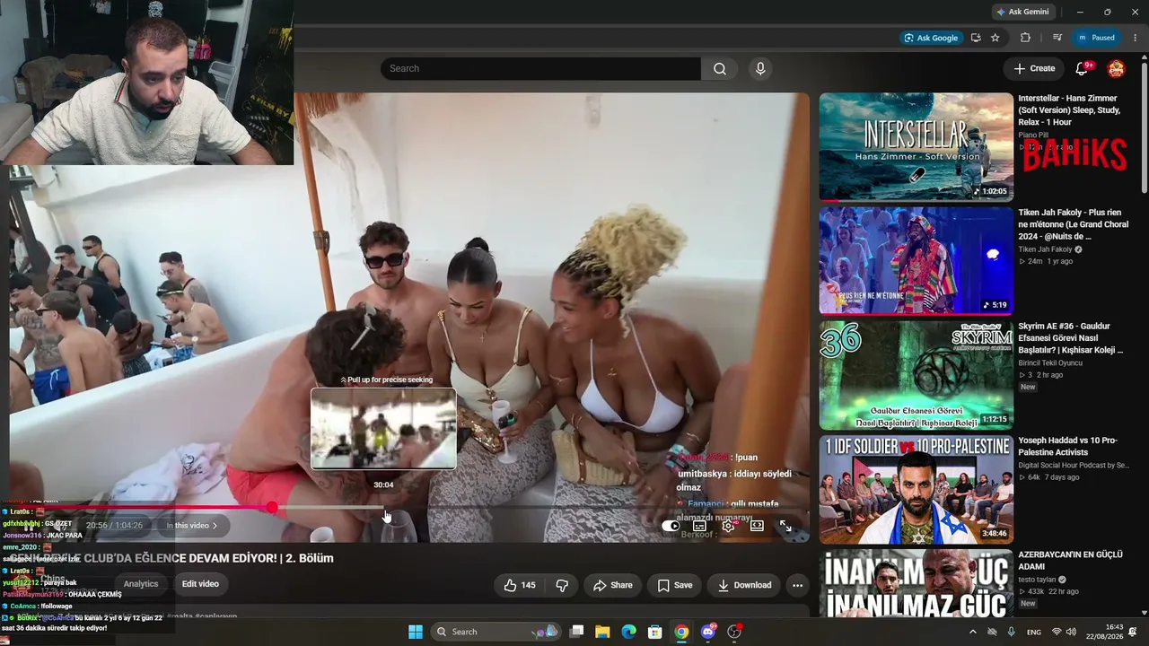Click the Create button on YouTube
The width and height of the screenshot is (1149, 646).
pyautogui.click(x=1034, y=68)
